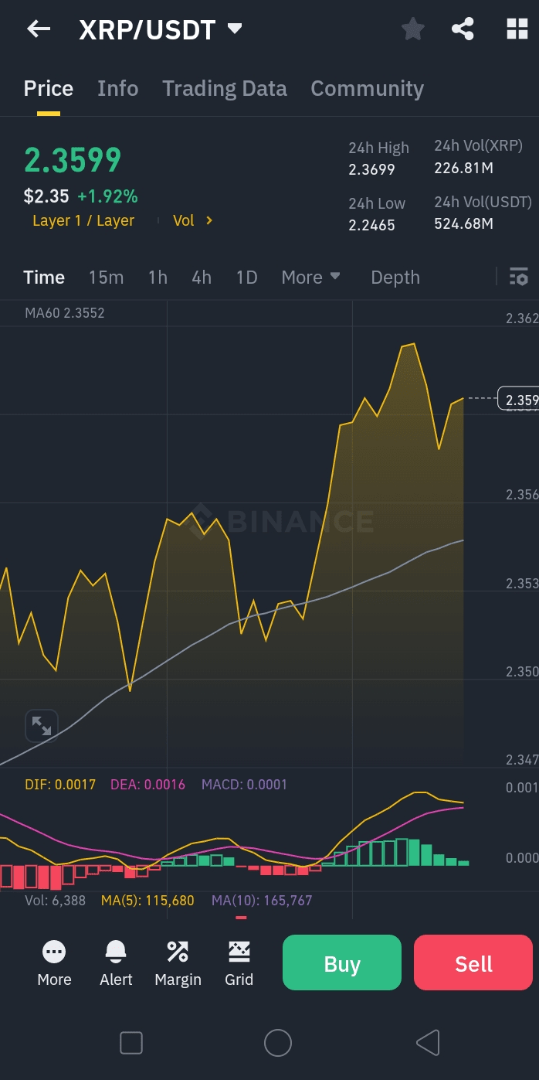This screenshot has width=539, height=1080.
Task: Open the Community tab
Action: (x=366, y=88)
